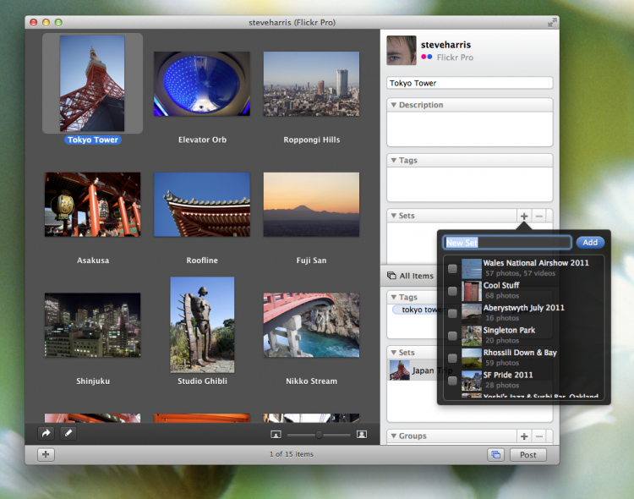Click the Cool Stuff set thumbnail
This screenshot has height=499, width=634.
pos(472,291)
